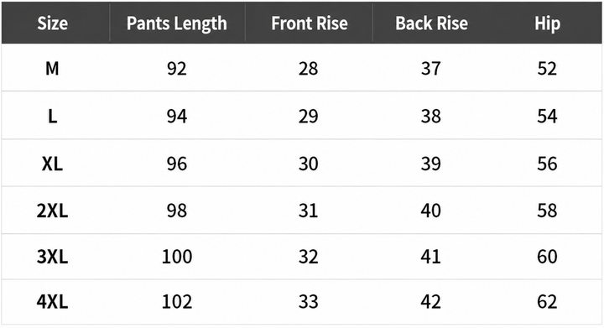This screenshot has height=328, width=604.
Task: Click the 2XL size row label
Action: tap(52, 211)
